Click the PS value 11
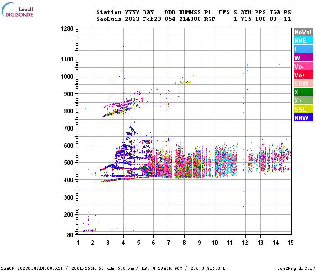 (x=288, y=19)
